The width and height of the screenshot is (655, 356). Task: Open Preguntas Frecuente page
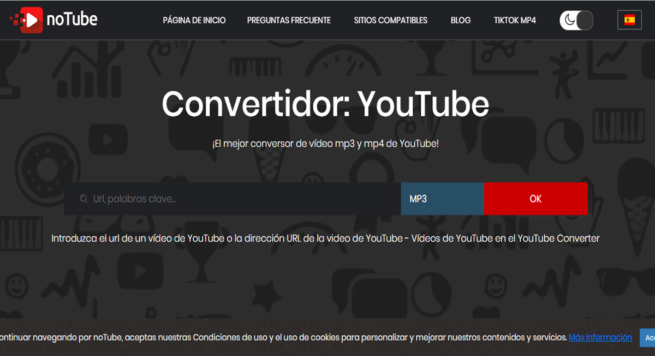tap(289, 20)
